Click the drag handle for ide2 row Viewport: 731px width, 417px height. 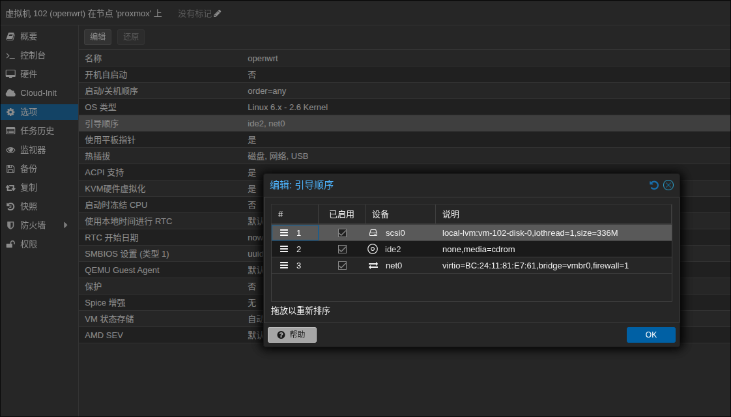[x=284, y=249]
